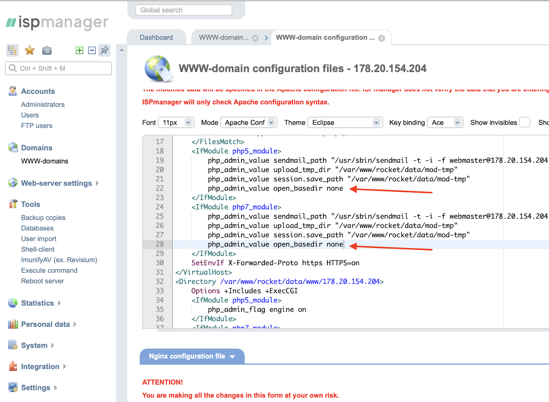The height and width of the screenshot is (402, 549).
Task: Expand the System section
Action: click(52, 345)
